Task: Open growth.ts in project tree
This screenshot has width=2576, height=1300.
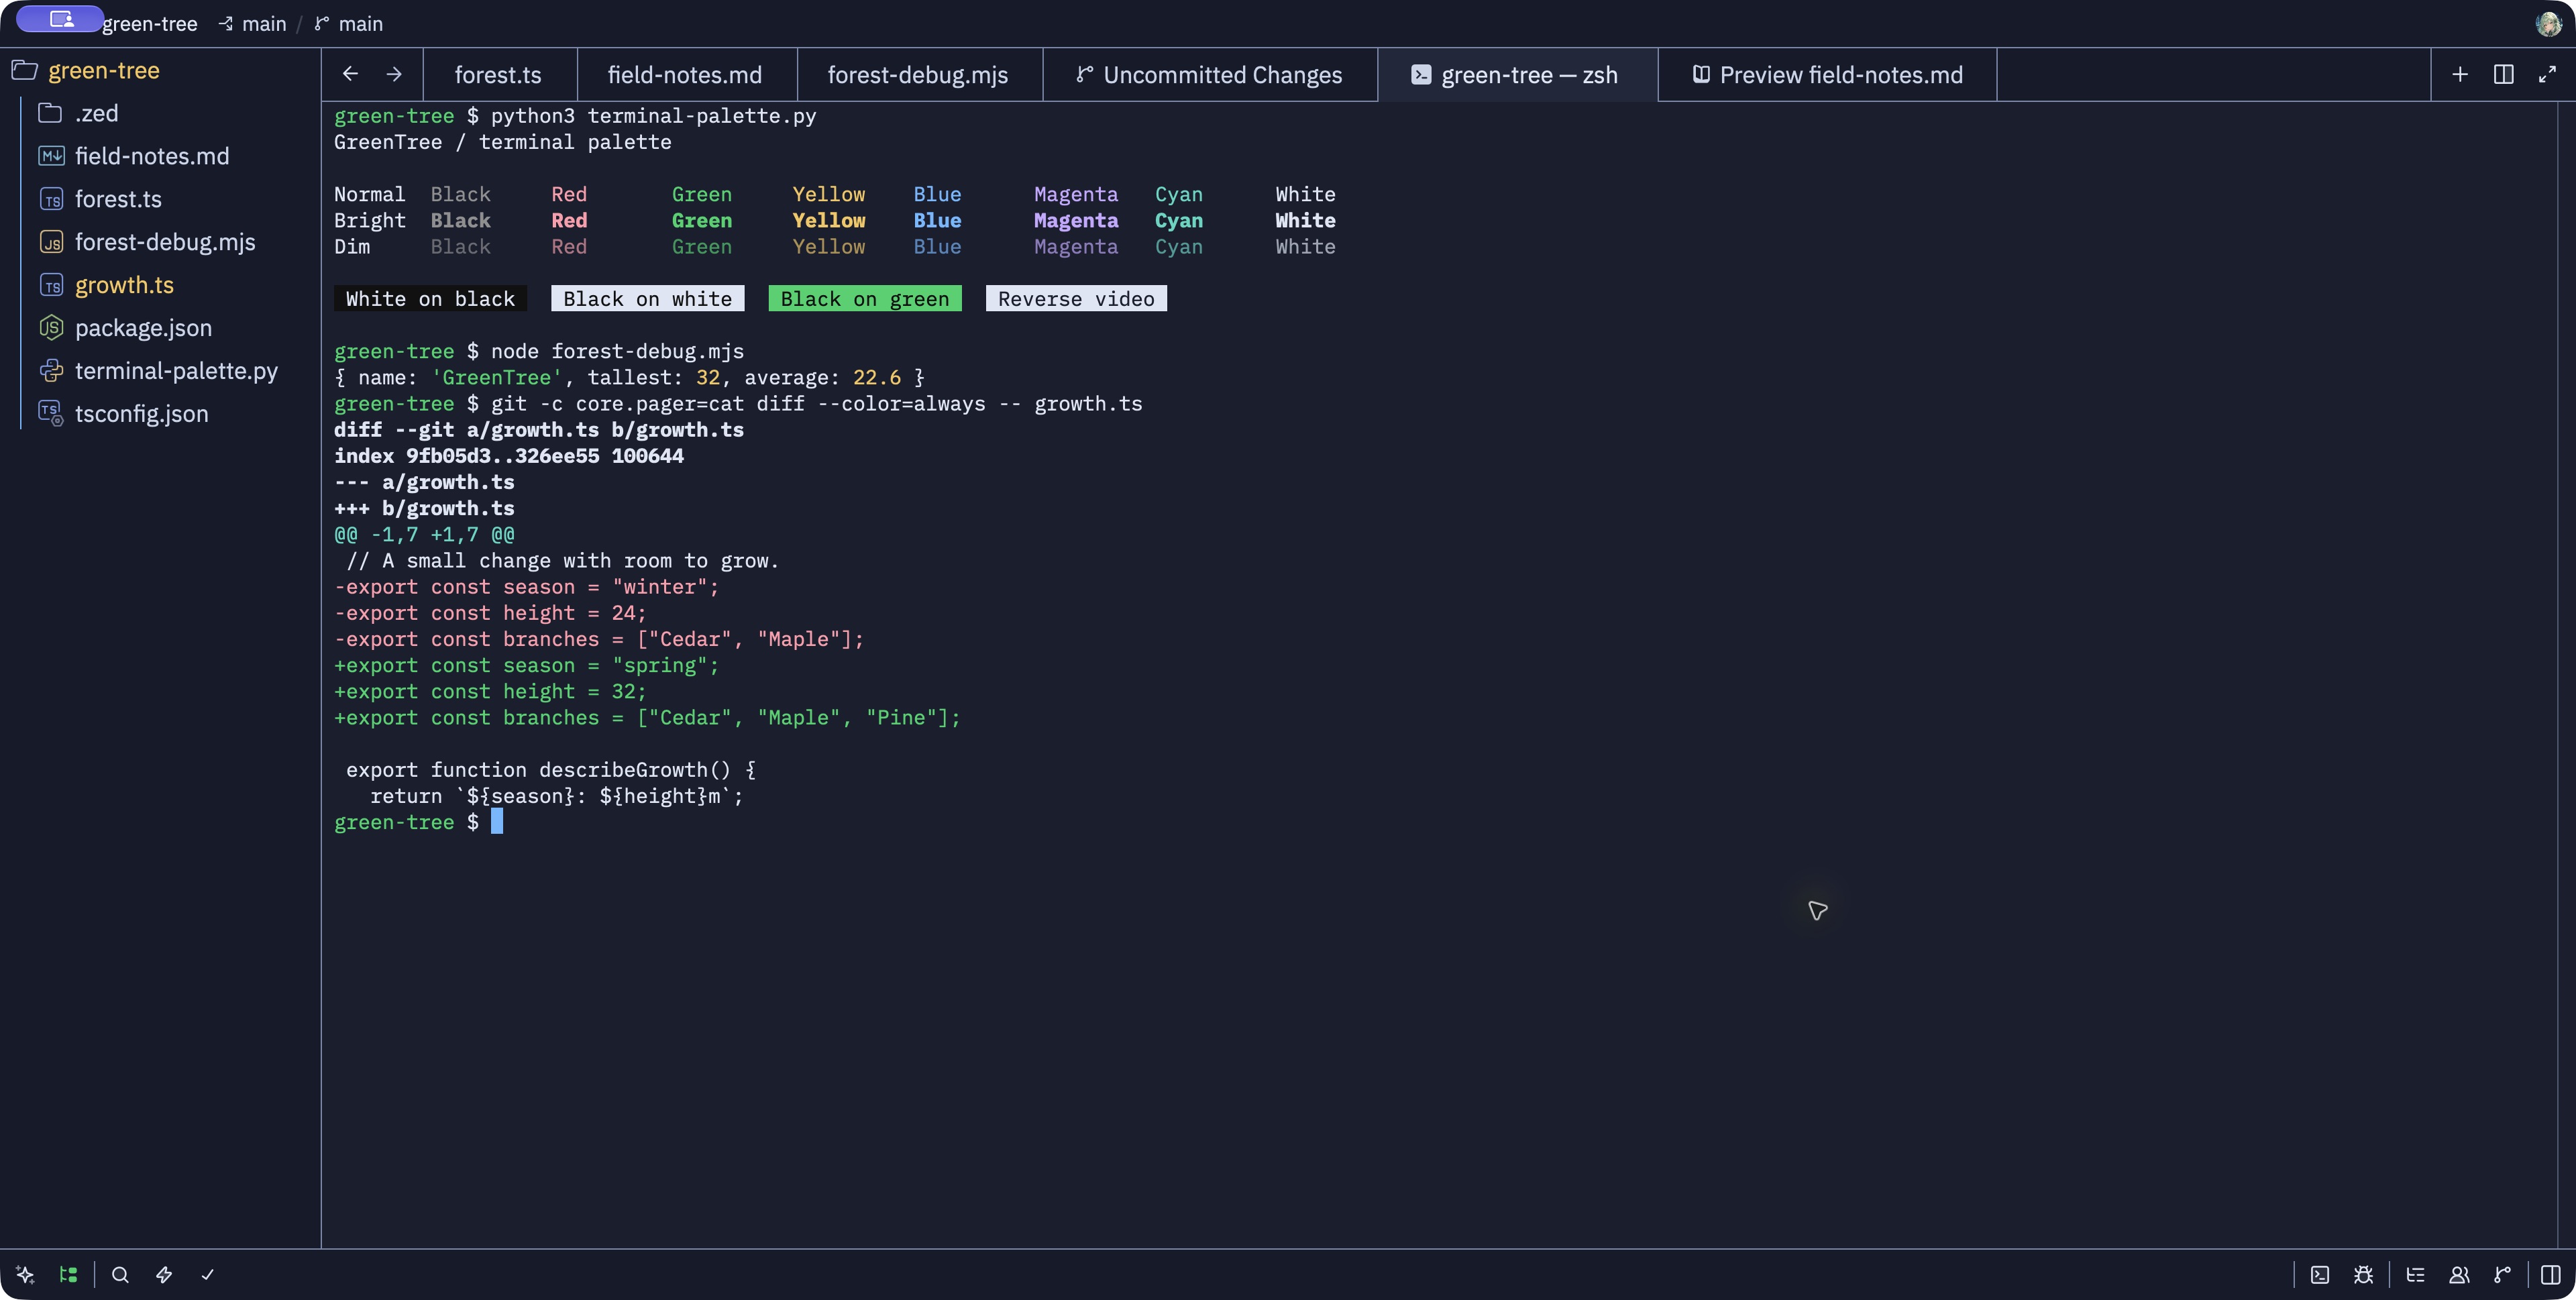Action: 160,285
